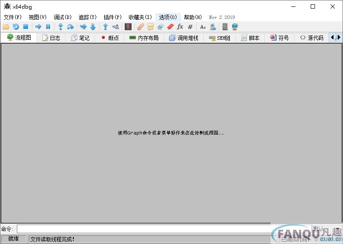Screen dimensions: 343x244
Task: Open the 收藏夹(I) menu
Action: [x=140, y=17]
